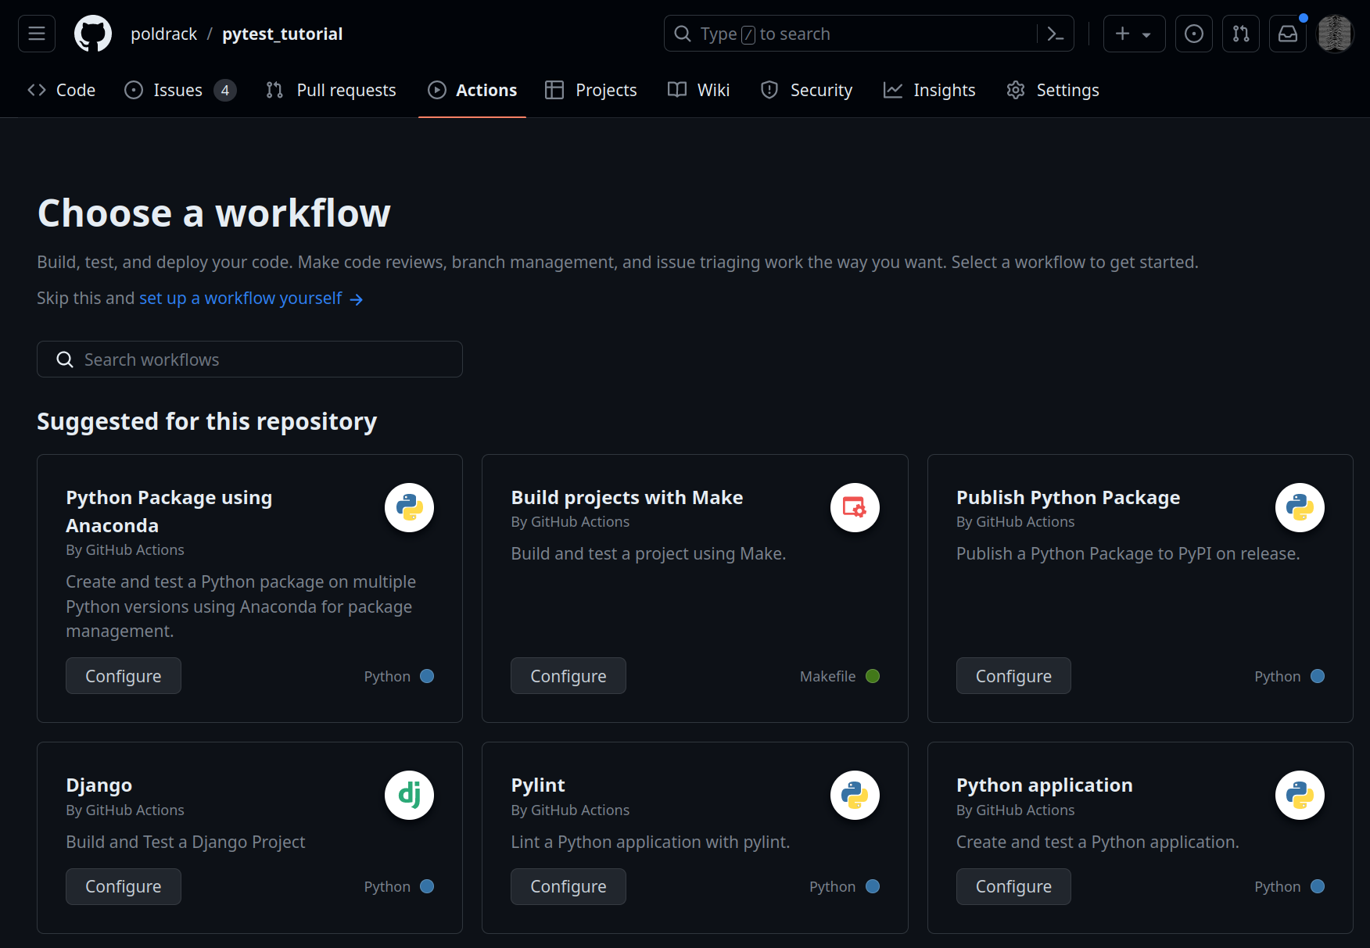
Task: Open pull requests icon in header
Action: click(x=1240, y=34)
